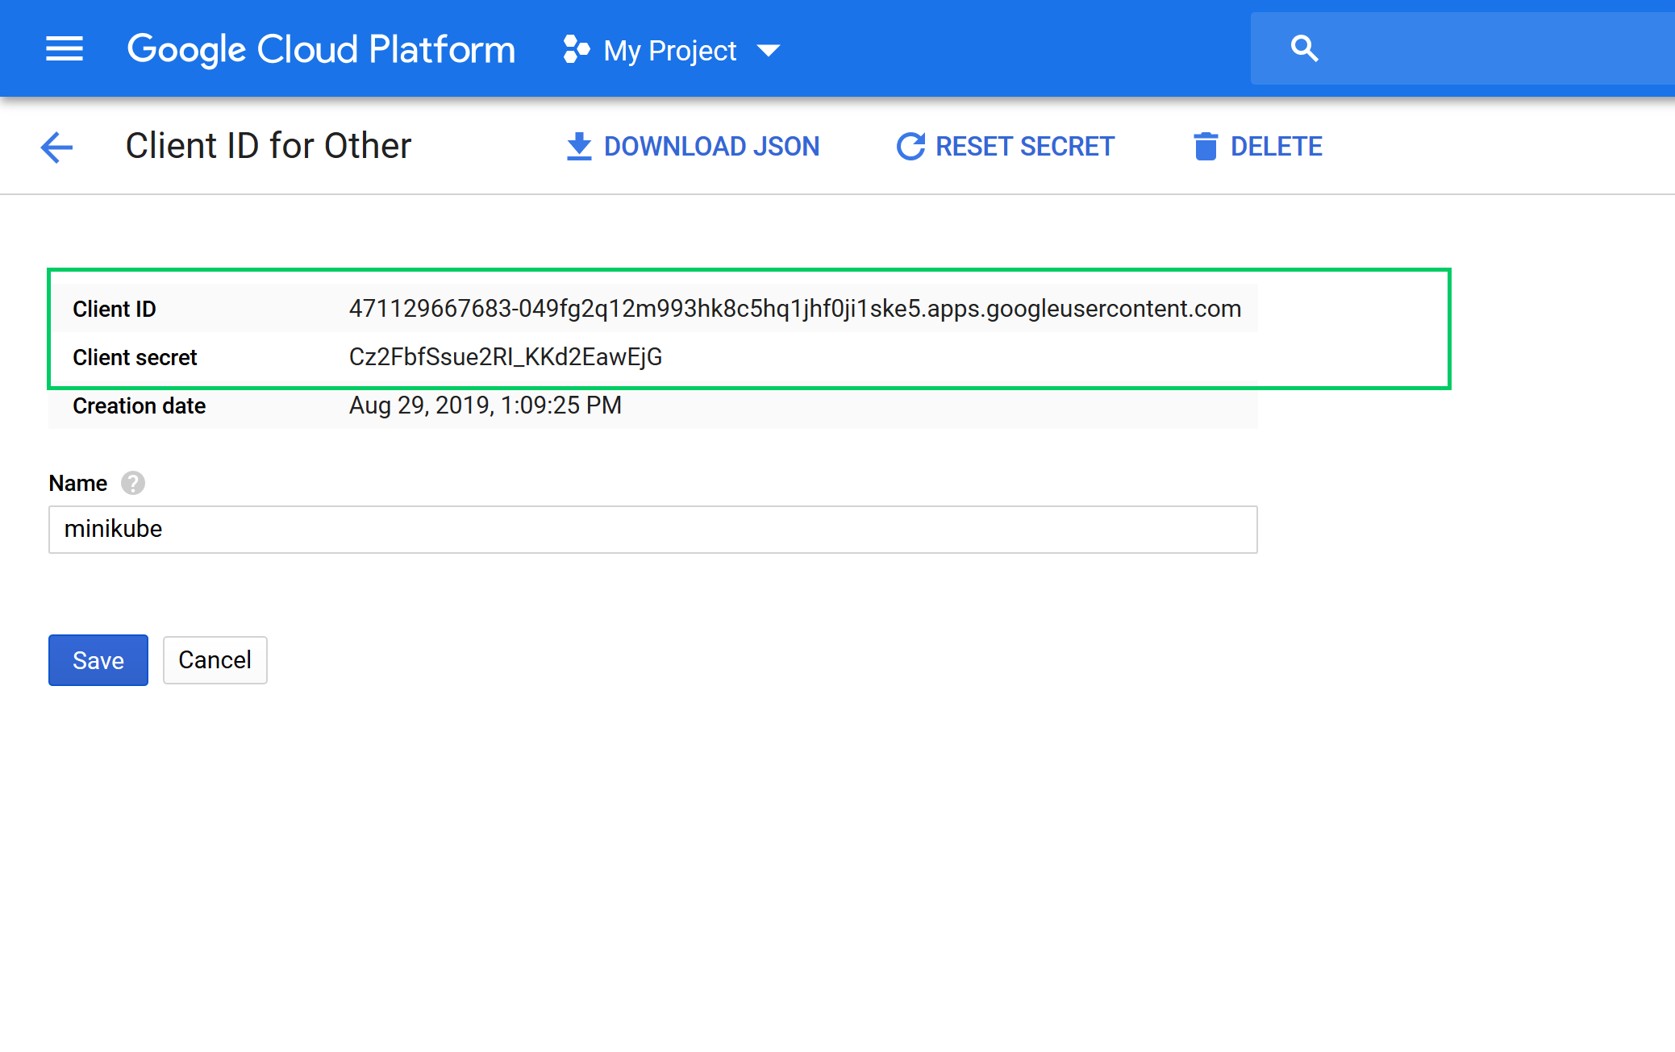Click the Client secret value text

pyautogui.click(x=506, y=357)
